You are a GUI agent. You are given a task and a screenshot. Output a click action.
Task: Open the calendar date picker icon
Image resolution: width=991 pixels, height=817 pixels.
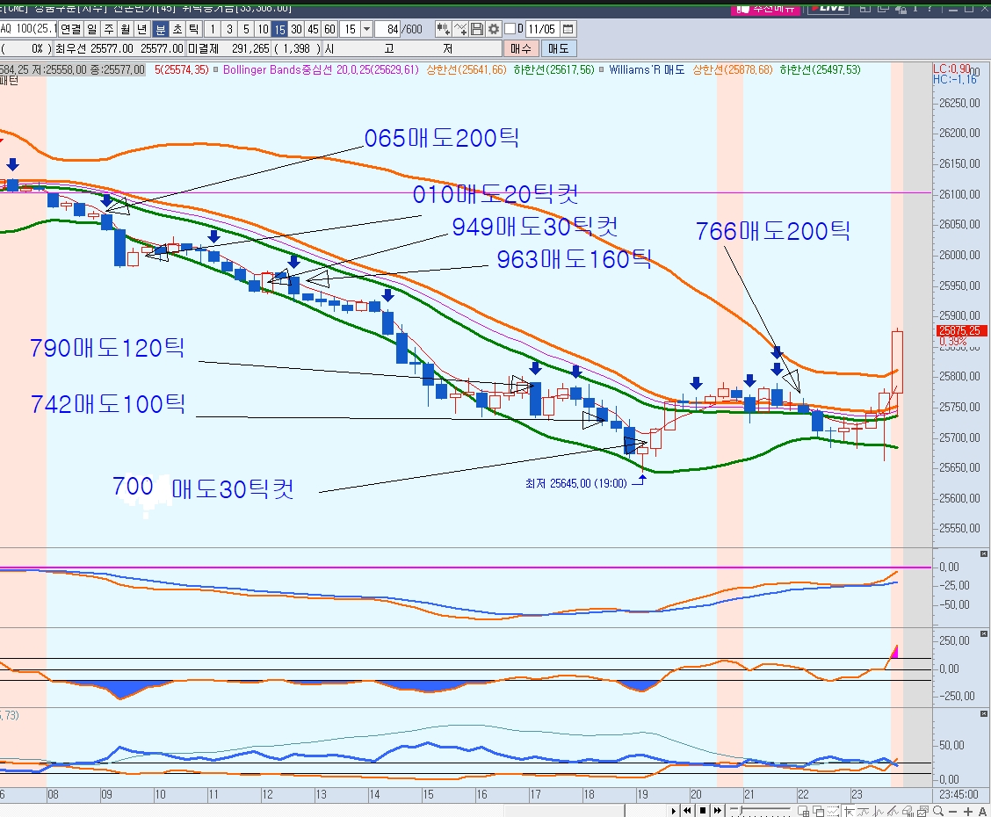coord(568,29)
